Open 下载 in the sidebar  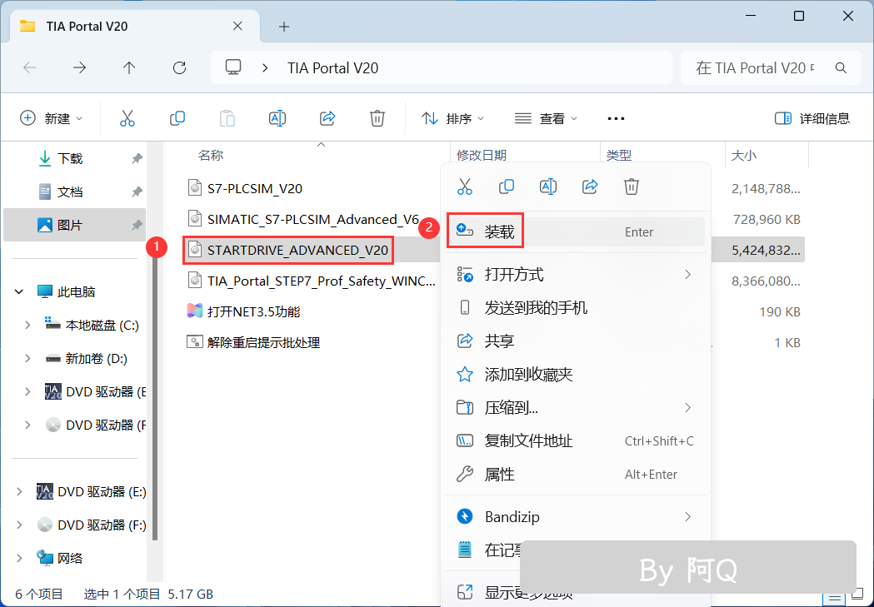click(x=75, y=159)
